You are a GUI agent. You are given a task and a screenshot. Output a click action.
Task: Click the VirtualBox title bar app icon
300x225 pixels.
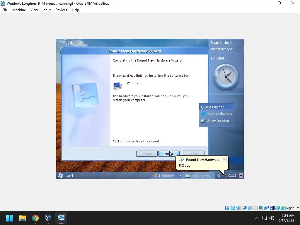pyautogui.click(x=3, y=3)
